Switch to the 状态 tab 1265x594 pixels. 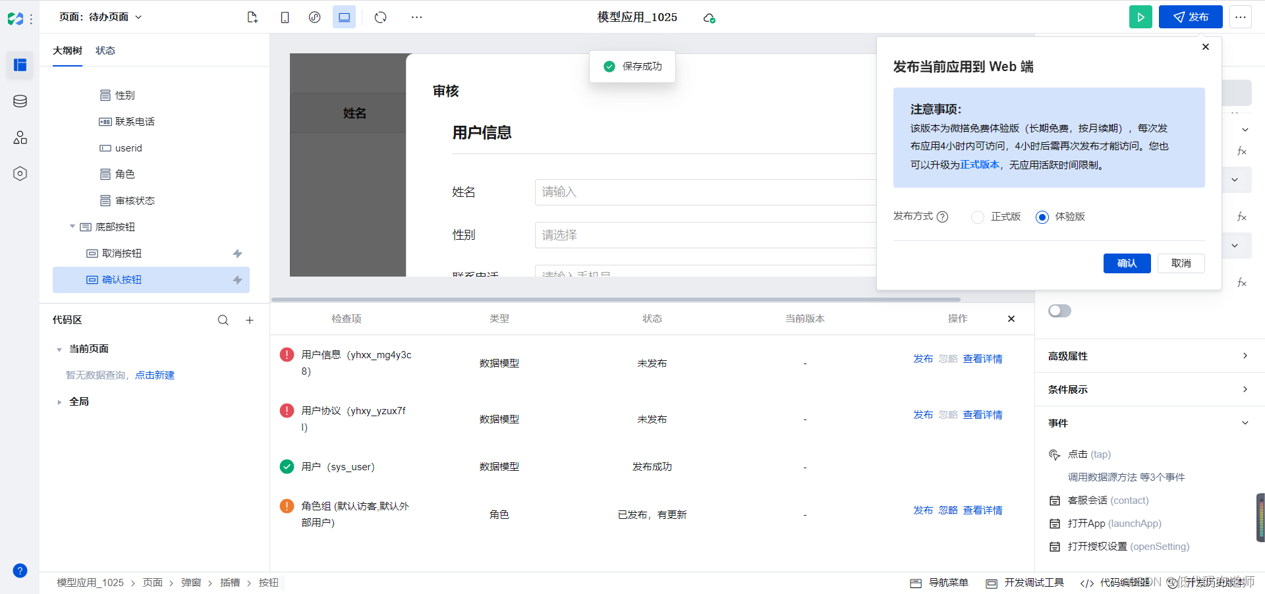[x=105, y=51]
